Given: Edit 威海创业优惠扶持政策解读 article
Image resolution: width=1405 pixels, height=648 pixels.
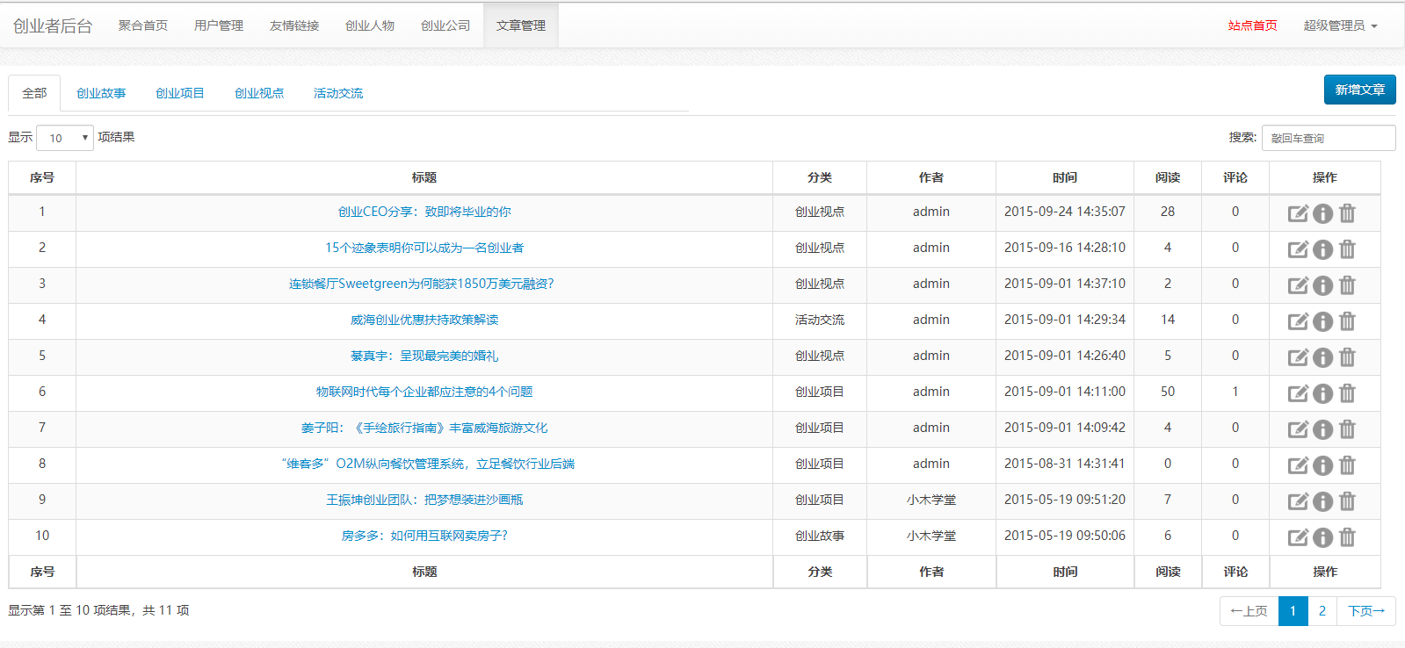Looking at the screenshot, I should pyautogui.click(x=1298, y=321).
